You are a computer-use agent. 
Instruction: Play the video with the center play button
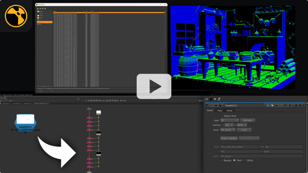[x=154, y=86]
